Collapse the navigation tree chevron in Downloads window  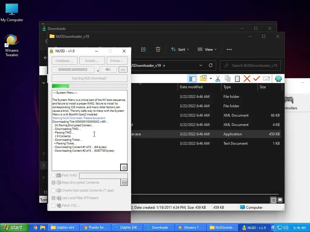pyautogui.click(x=44, y=83)
